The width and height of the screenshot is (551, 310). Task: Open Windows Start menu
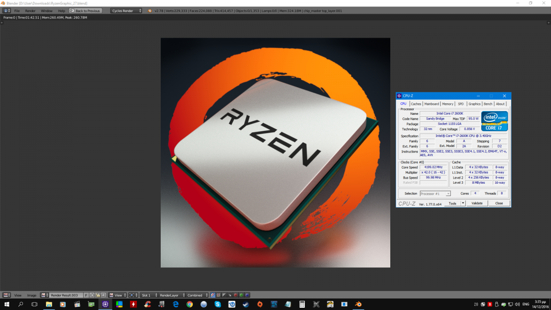click(x=6, y=304)
